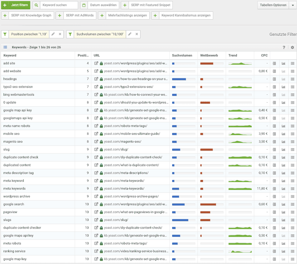Open list menu icon for google search row
297x264 pixels.
click(292, 204)
